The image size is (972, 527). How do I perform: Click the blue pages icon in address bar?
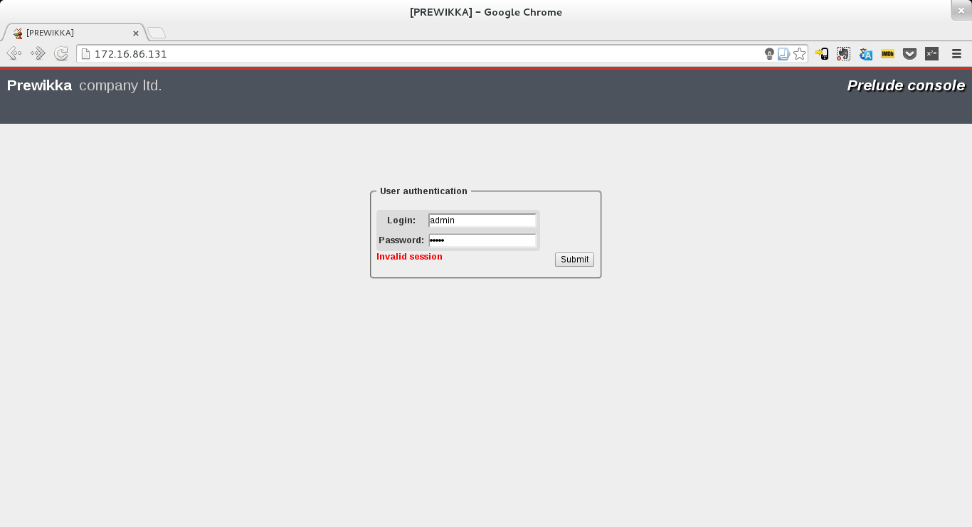[783, 54]
